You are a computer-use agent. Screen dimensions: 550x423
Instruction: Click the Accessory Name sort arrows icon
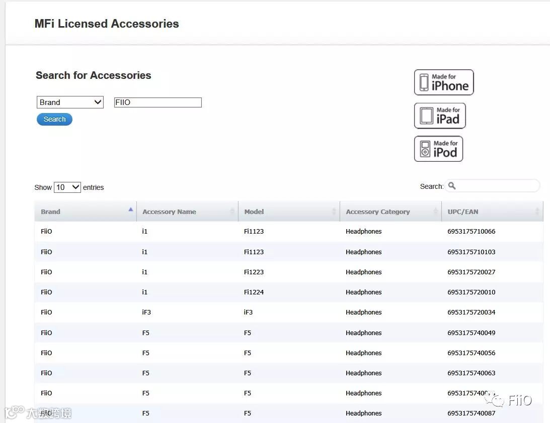coord(232,211)
